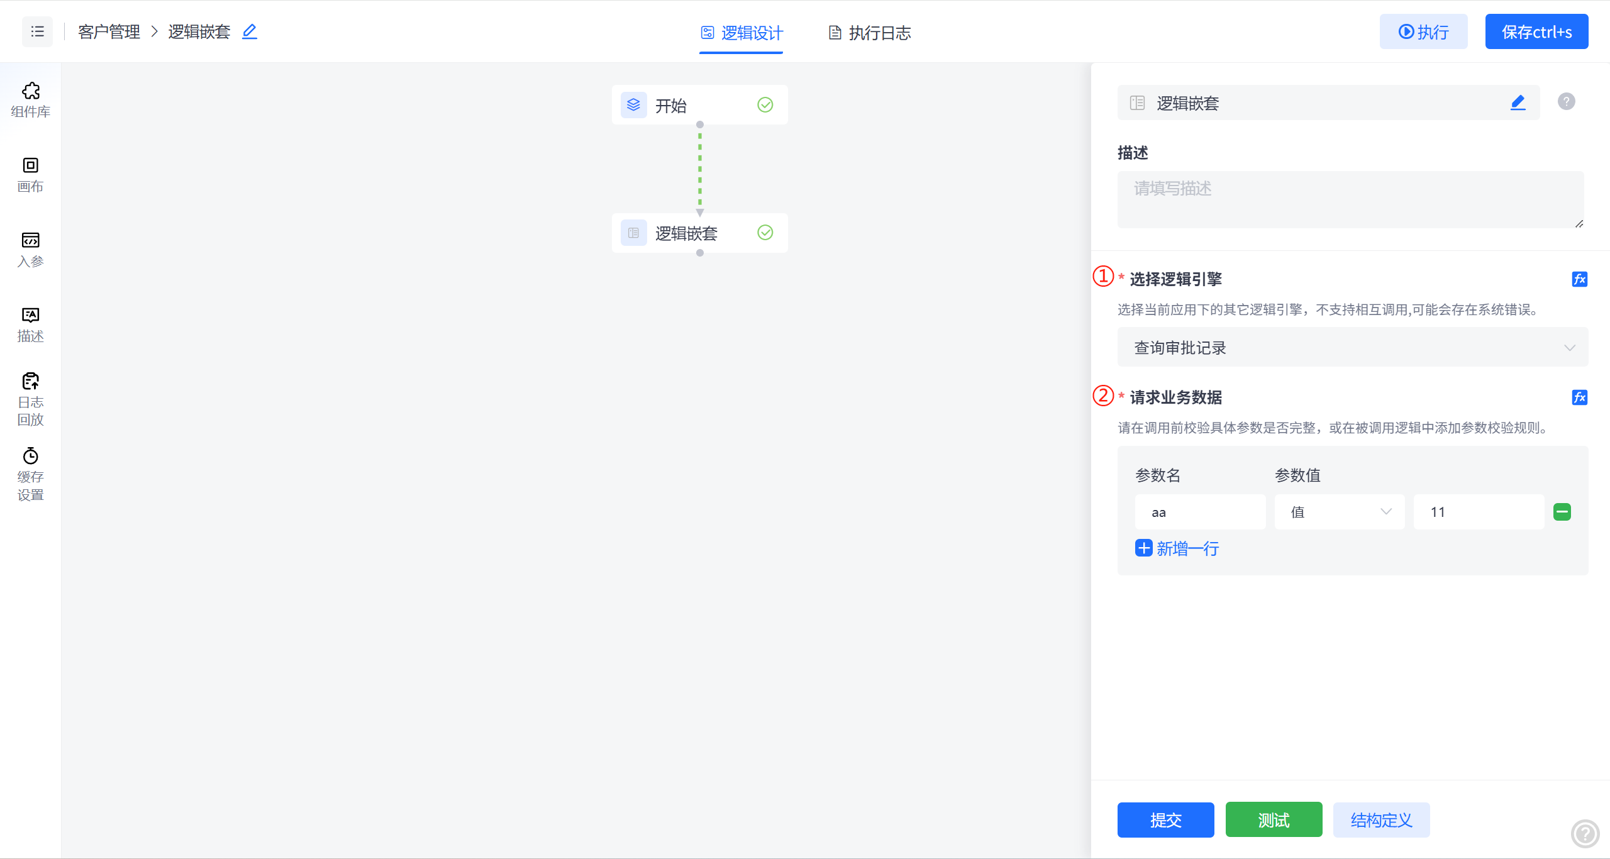
Task: Open 缓存设置 cache settings
Action: (30, 474)
